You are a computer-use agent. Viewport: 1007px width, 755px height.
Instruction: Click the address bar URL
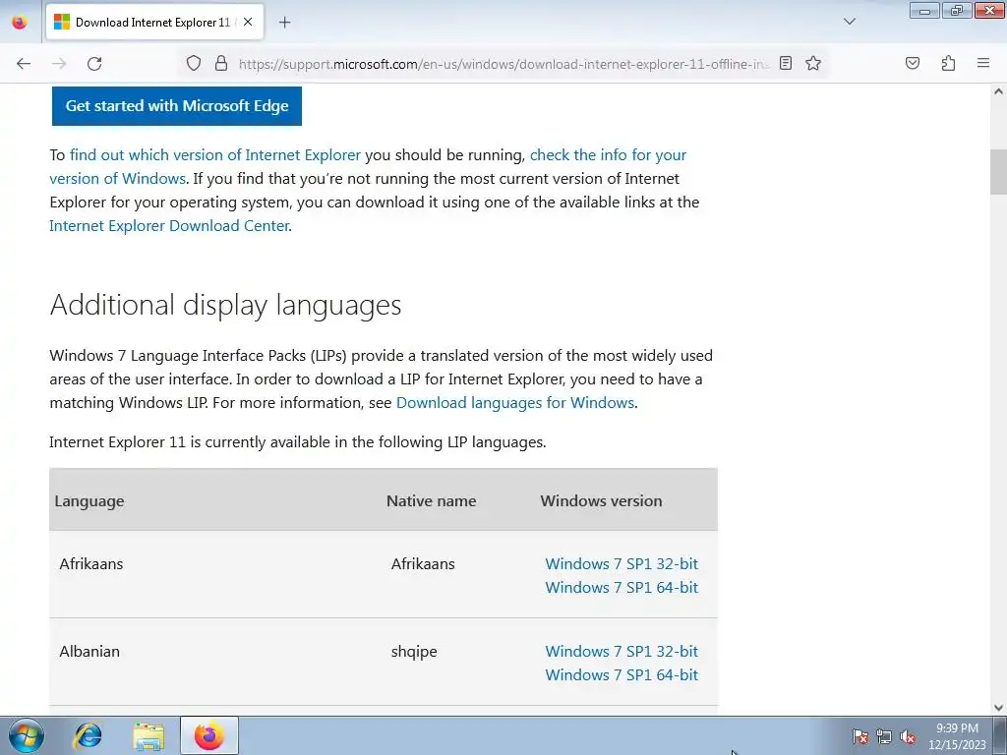click(503, 64)
